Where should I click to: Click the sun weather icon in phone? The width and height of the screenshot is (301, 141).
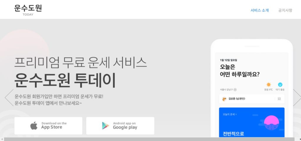click(269, 85)
